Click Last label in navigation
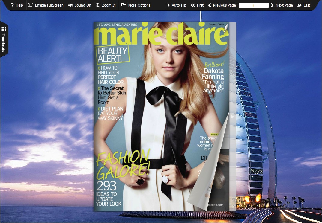This screenshot has height=223, width=322. pos(307,5)
